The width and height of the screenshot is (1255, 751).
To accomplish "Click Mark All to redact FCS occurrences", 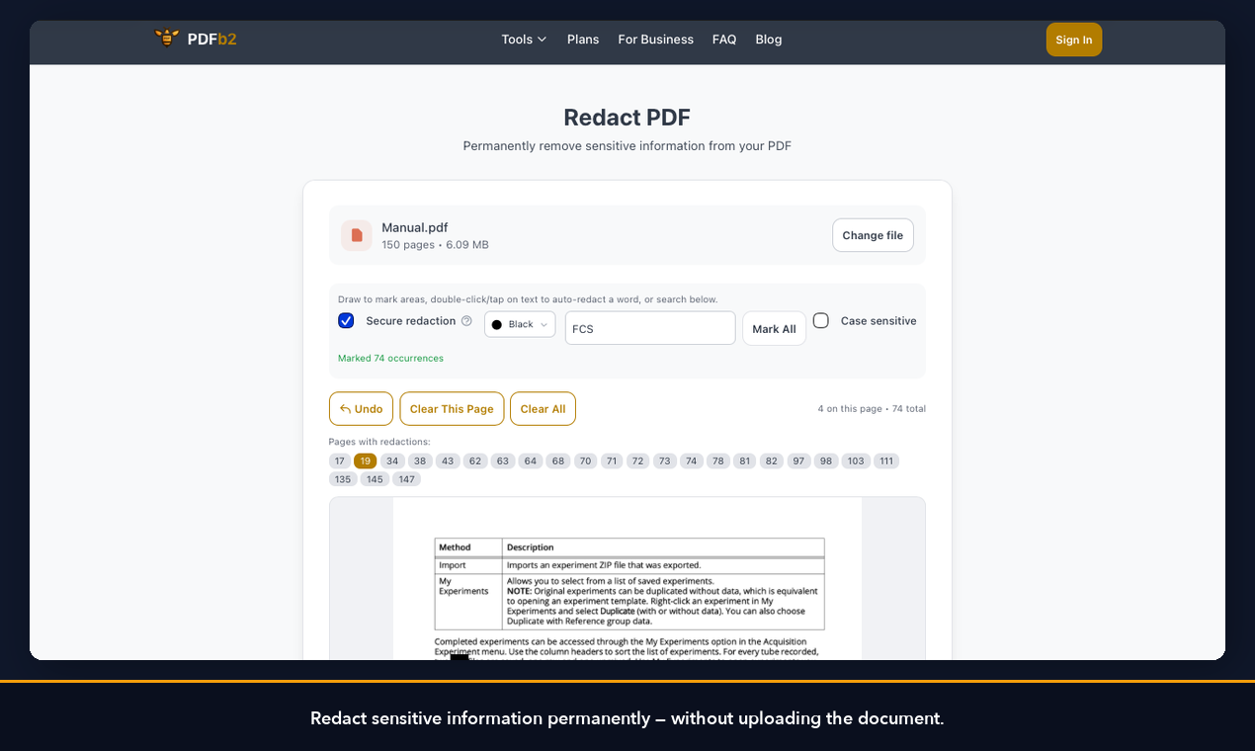I will [x=774, y=328].
